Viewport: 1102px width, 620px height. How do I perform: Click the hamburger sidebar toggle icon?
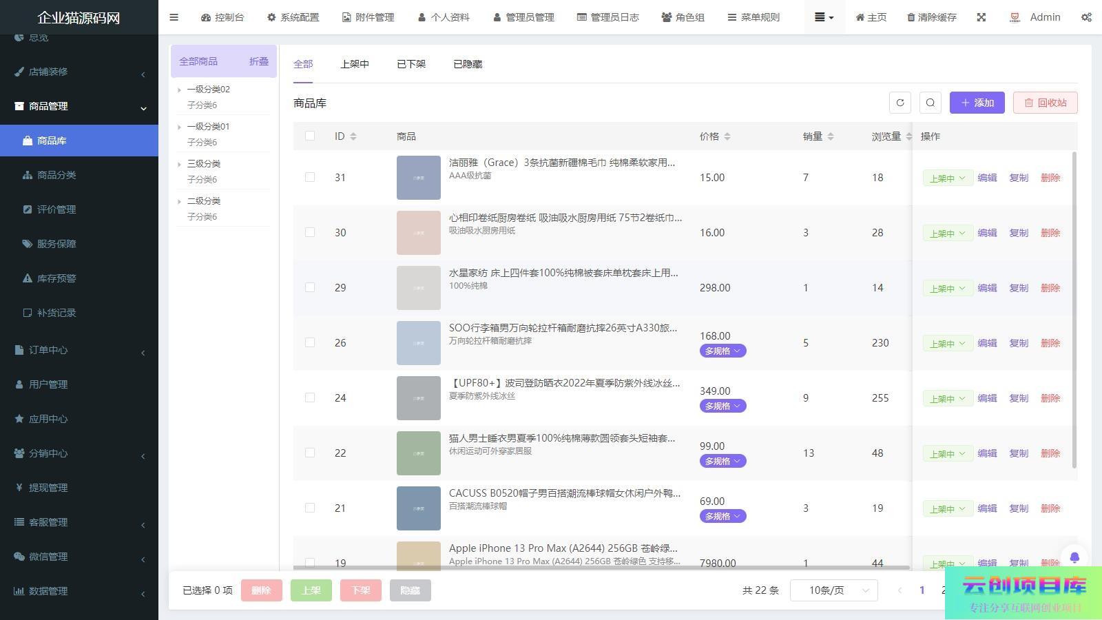(x=174, y=17)
